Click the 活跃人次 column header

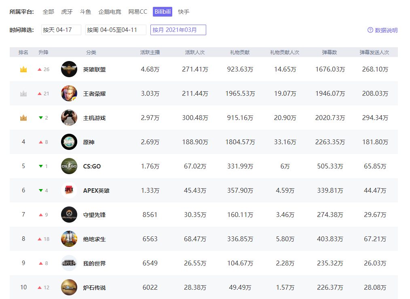[x=195, y=52]
